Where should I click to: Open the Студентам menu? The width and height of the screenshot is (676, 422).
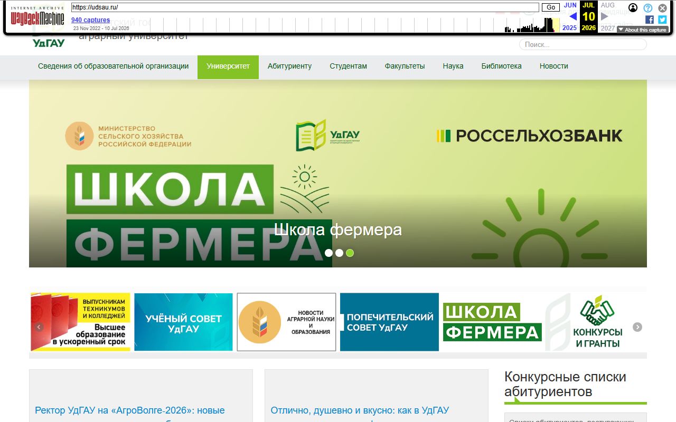point(348,66)
